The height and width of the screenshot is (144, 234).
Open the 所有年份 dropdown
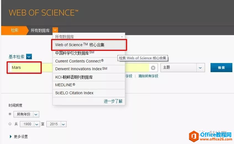coord(27,114)
